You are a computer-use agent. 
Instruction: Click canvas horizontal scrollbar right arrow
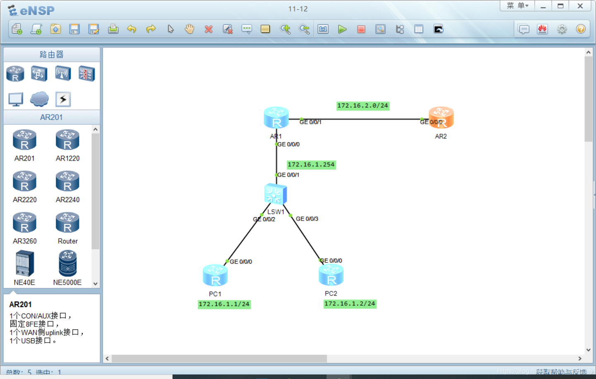pos(580,358)
